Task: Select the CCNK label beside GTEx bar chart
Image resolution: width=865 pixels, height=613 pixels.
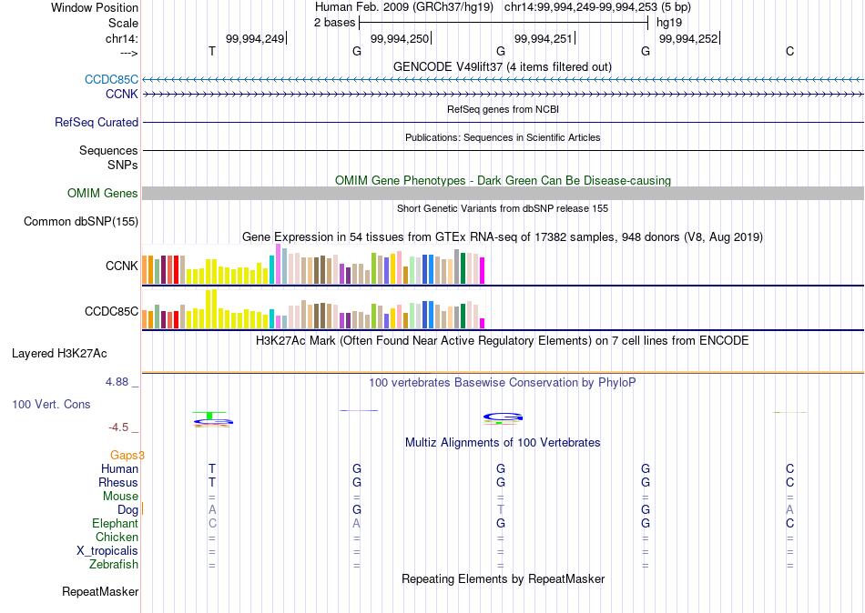Action: 122,266
